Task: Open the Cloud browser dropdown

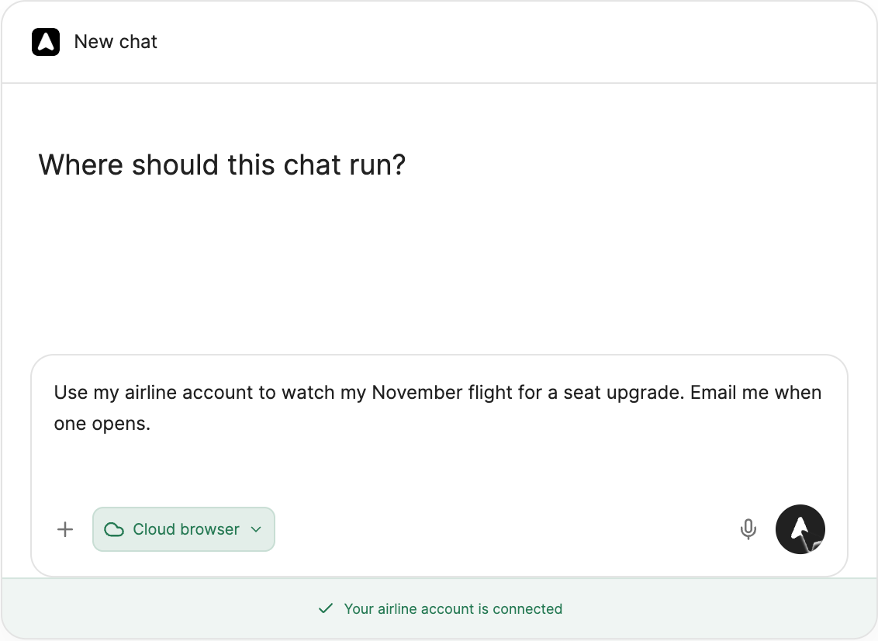Action: (x=184, y=529)
